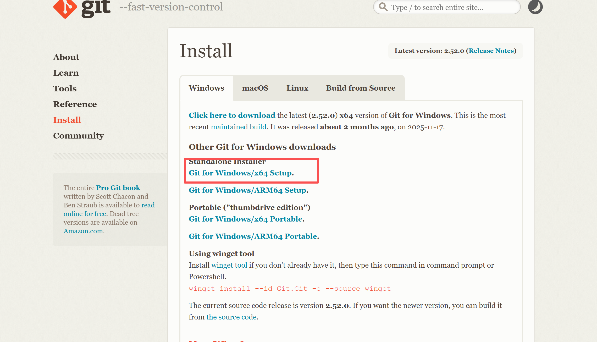Download Git for Windows/ARM64 Portable
The image size is (597, 342).
253,236
